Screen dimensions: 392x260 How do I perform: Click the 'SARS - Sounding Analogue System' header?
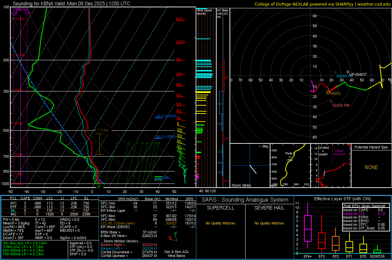(x=245, y=200)
